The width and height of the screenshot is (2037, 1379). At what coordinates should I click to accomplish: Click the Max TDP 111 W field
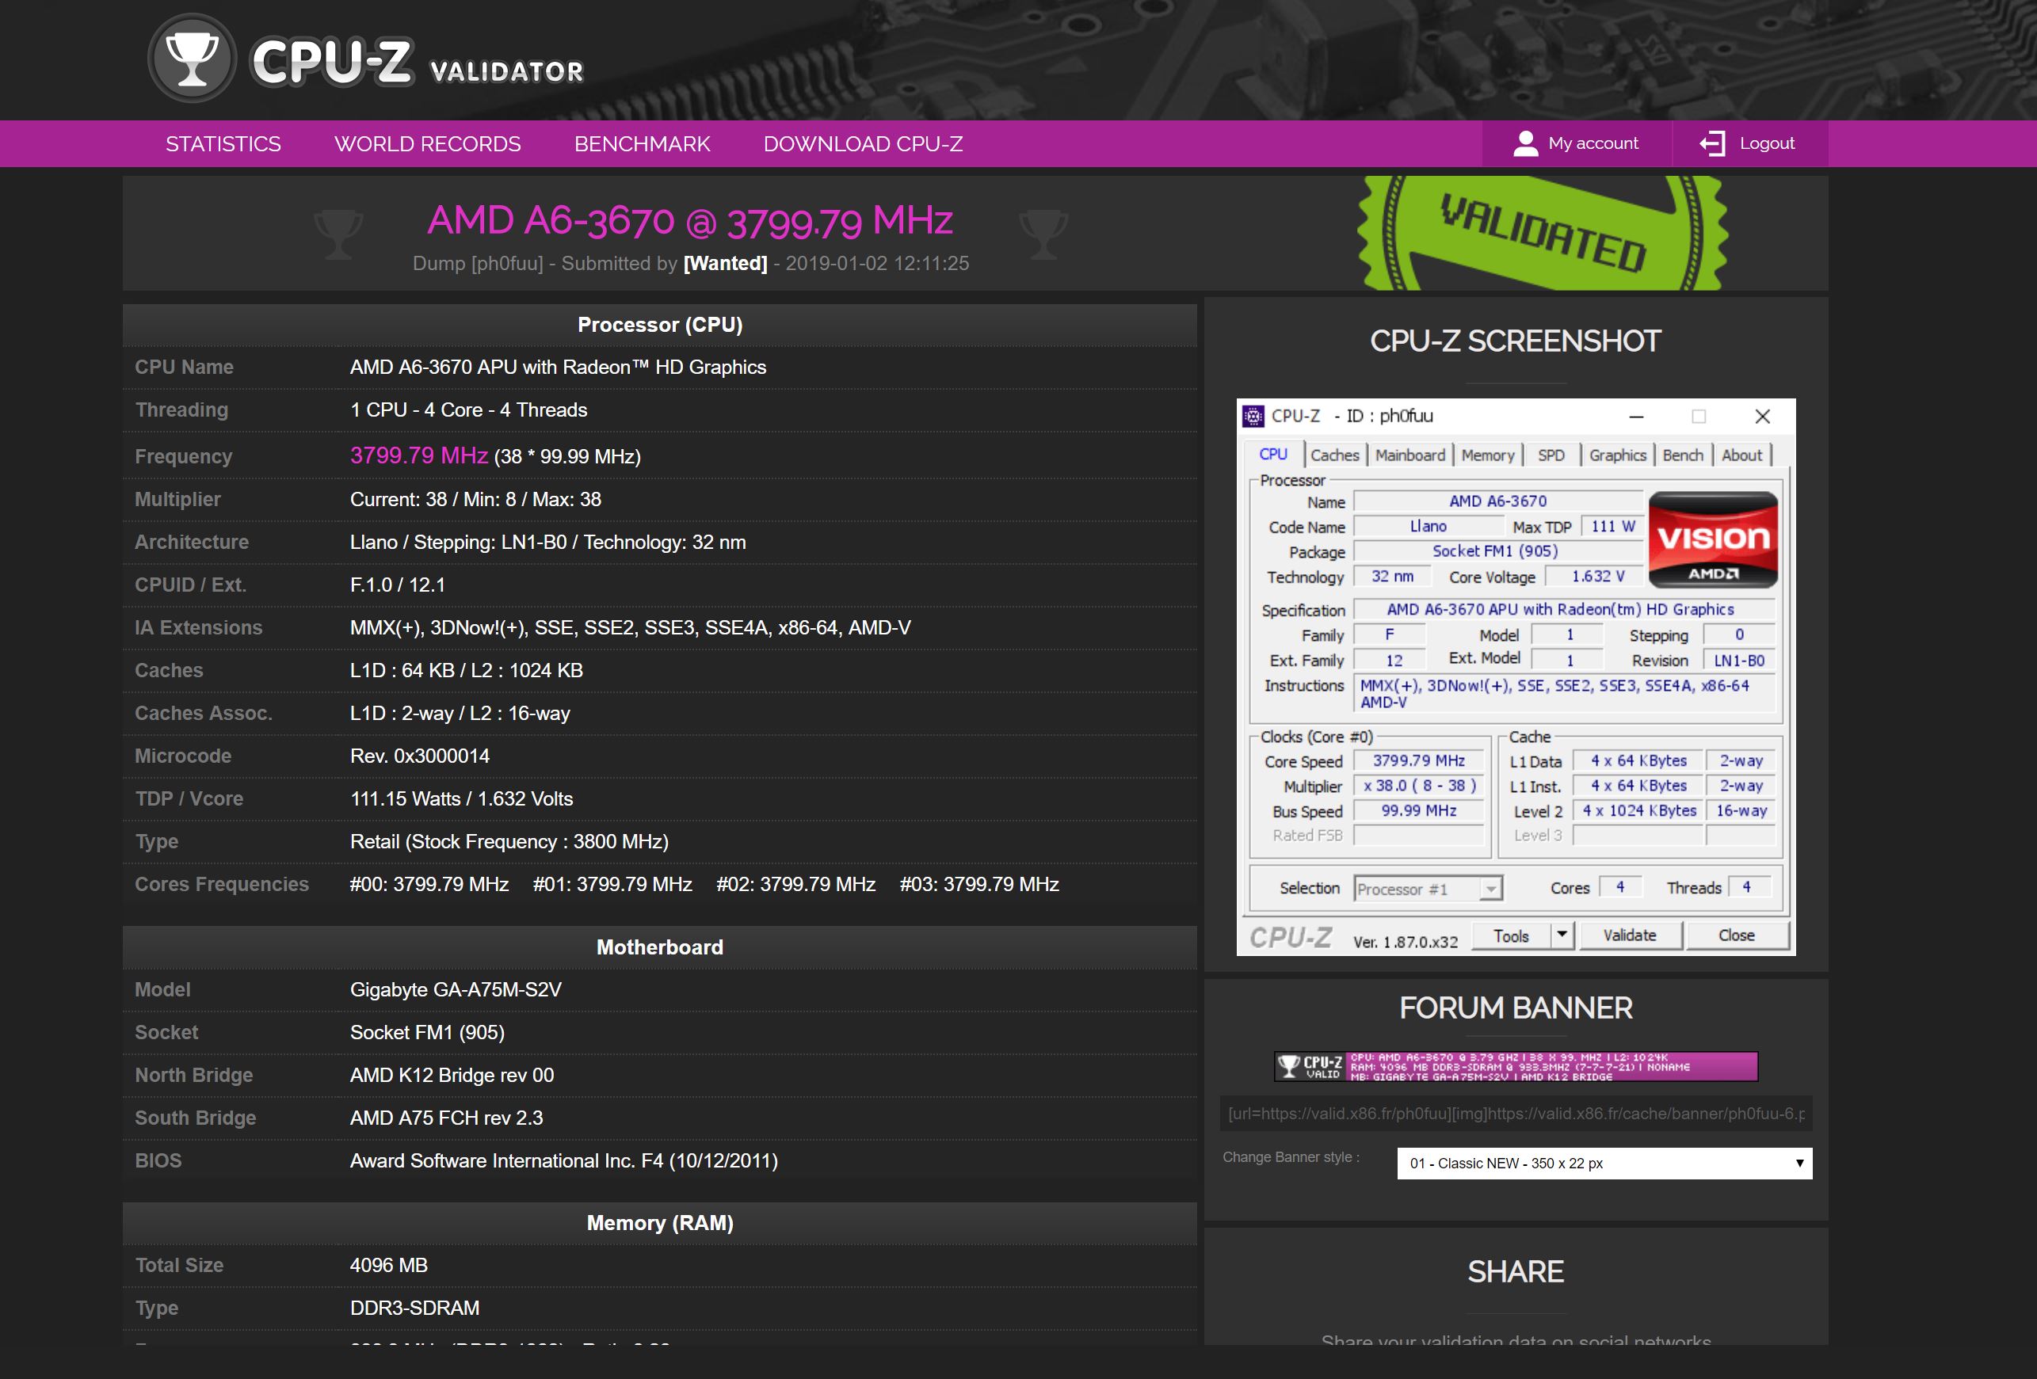coord(1613,527)
